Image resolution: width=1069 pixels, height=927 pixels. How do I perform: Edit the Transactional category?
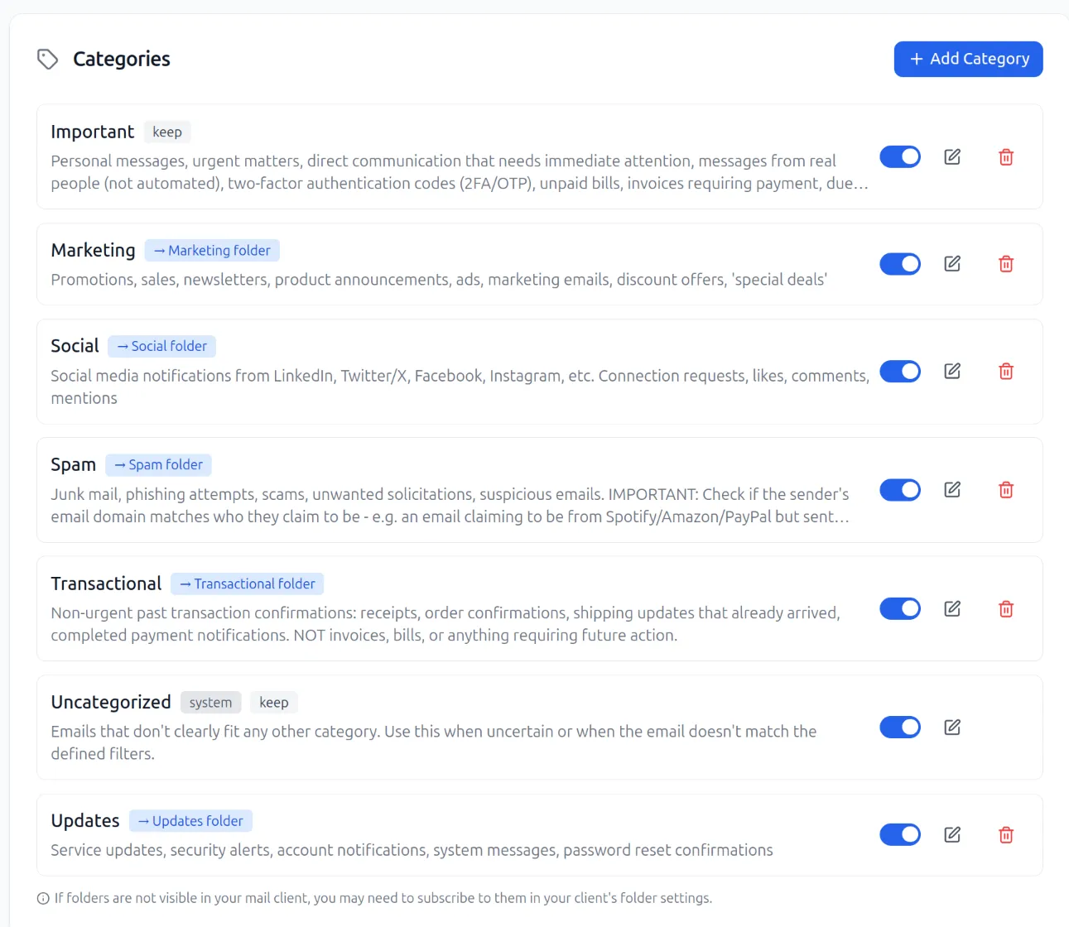952,609
